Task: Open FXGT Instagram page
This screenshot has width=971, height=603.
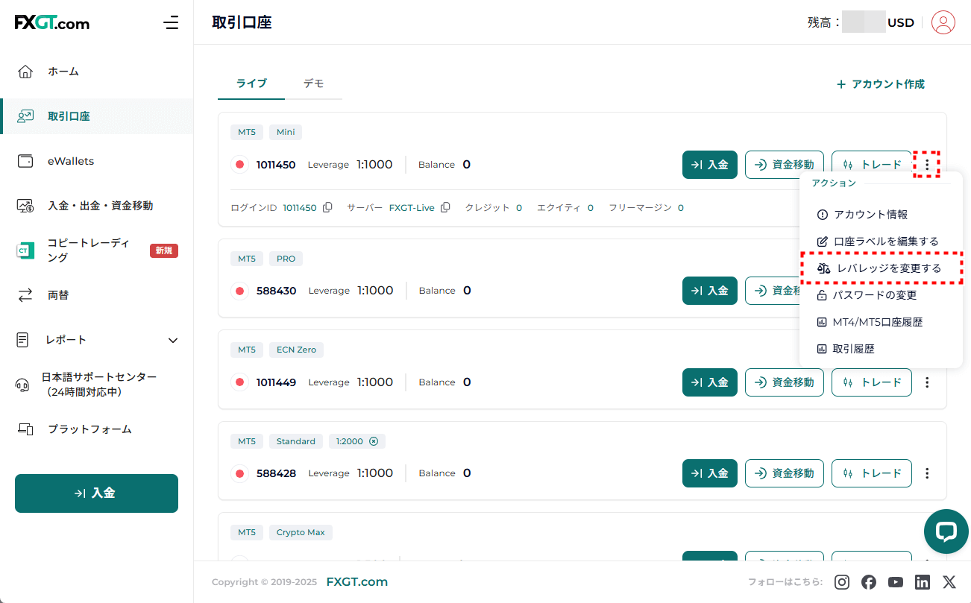Action: [x=842, y=582]
